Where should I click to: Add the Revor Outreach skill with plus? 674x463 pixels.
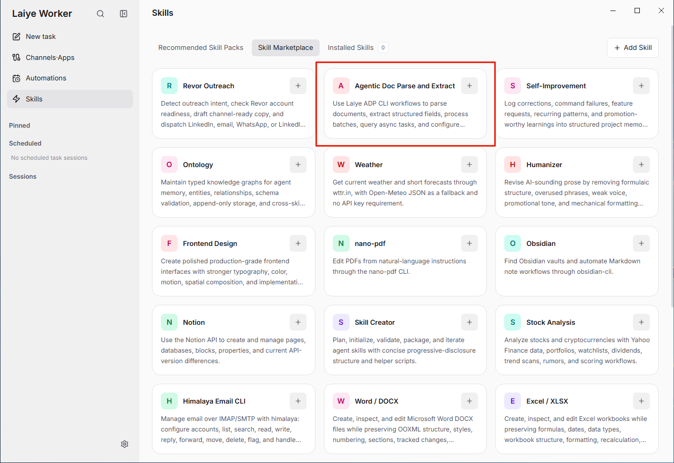click(x=298, y=86)
